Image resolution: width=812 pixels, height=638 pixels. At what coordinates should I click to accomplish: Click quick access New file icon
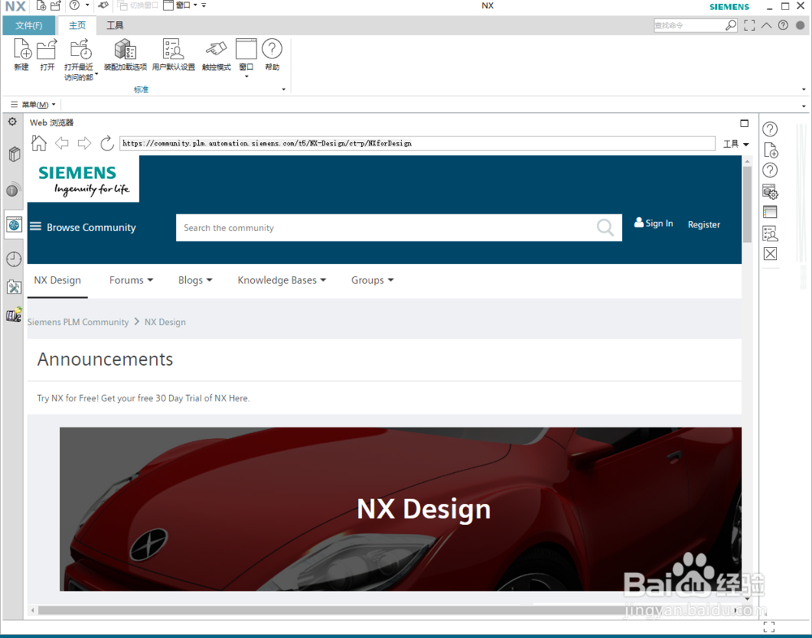(x=41, y=6)
